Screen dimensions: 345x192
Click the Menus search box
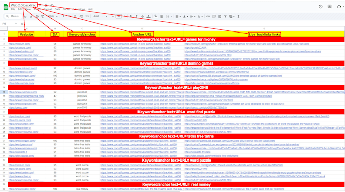(x=13, y=16)
